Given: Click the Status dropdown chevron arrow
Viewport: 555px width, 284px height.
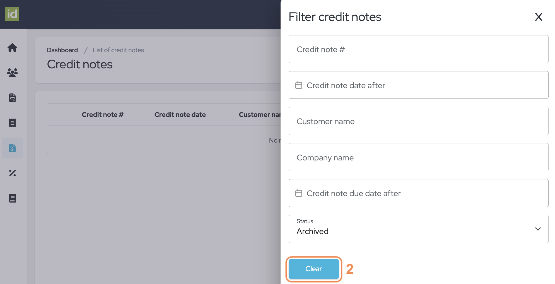Looking at the screenshot, I should coord(538,229).
